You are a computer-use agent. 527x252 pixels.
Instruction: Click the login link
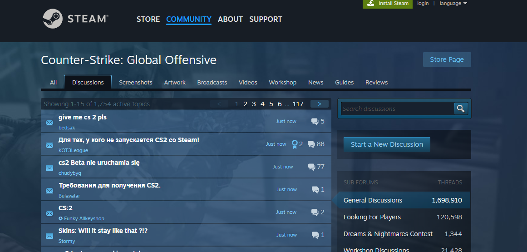click(423, 3)
